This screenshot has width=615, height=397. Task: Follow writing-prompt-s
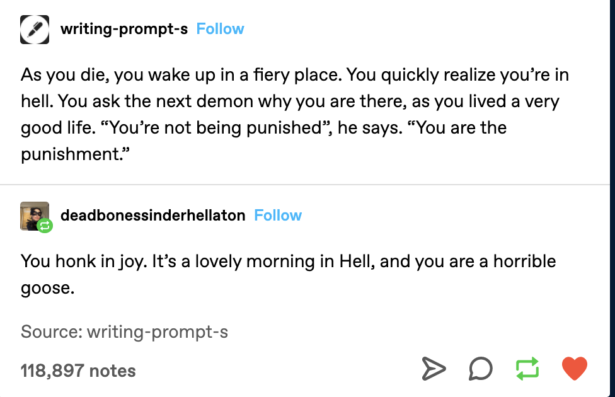click(220, 28)
